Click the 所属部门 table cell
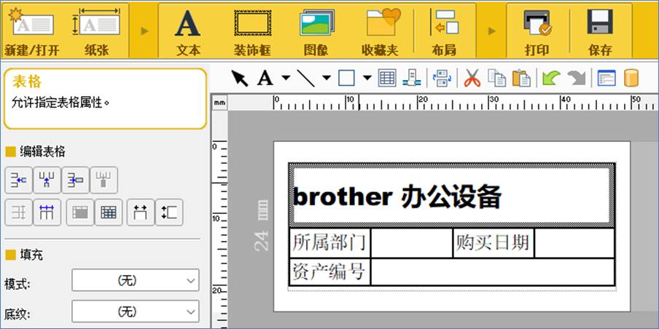This screenshot has width=659, height=329. [329, 242]
